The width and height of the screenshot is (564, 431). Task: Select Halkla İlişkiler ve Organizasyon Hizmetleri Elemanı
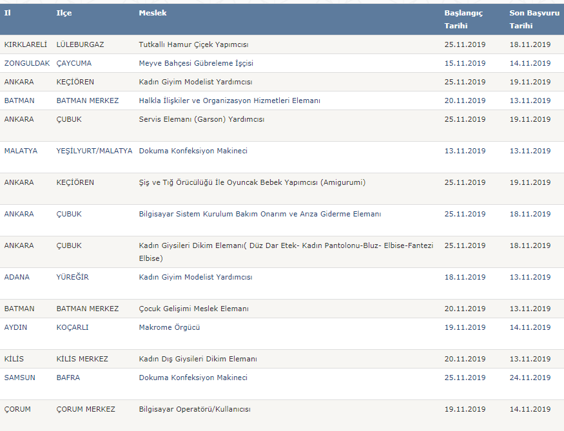pos(229,101)
